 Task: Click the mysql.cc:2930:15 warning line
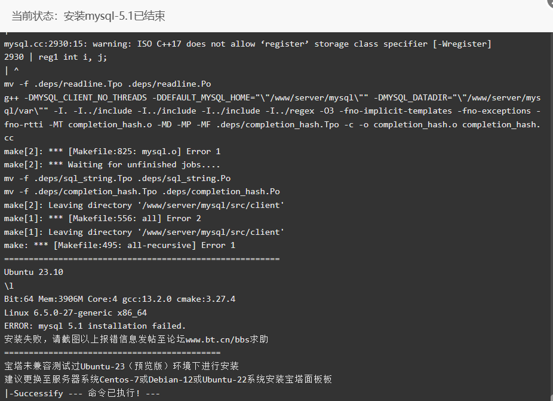(247, 44)
